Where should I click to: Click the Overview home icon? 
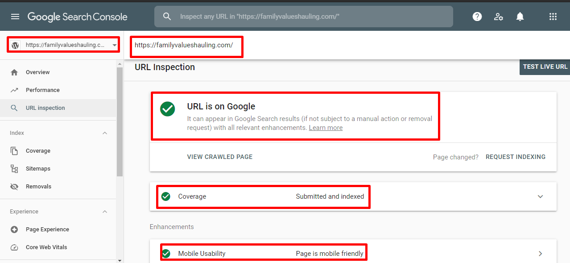(14, 72)
